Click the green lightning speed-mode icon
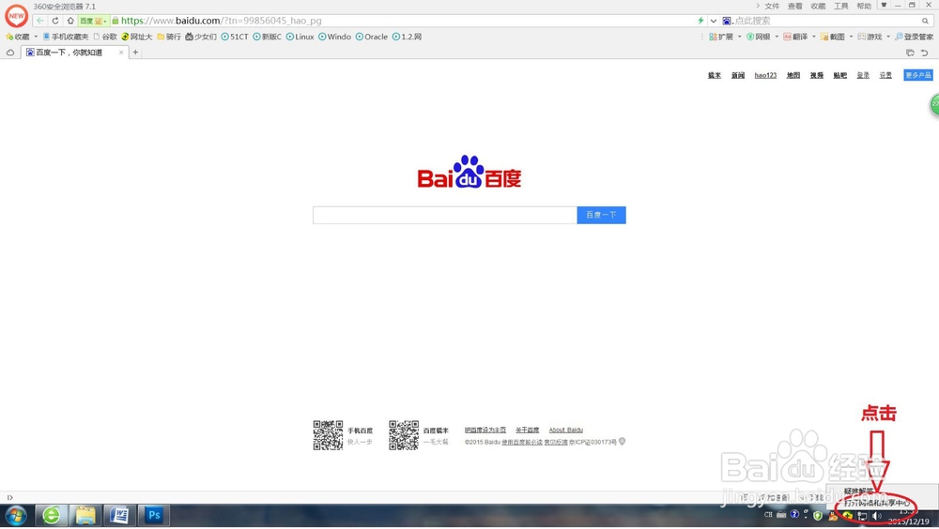The image size is (939, 529). pos(700,21)
